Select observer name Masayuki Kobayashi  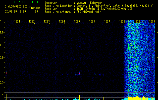(90, 3)
